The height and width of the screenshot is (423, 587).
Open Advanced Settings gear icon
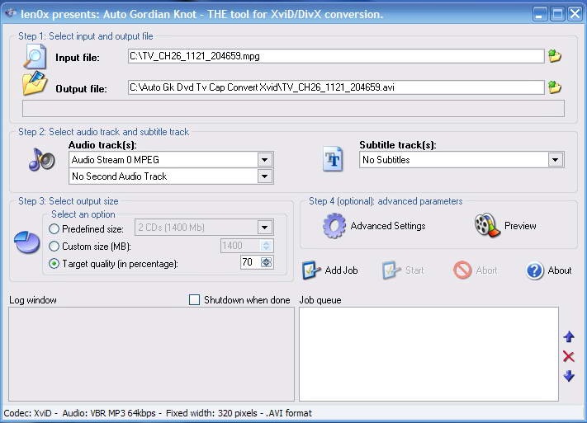(x=334, y=226)
